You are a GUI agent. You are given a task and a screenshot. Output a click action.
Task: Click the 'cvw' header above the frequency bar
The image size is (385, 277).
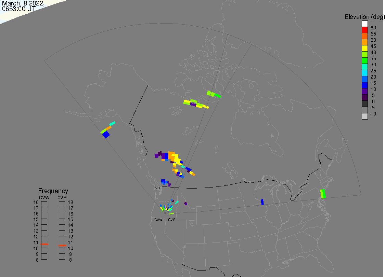point(44,197)
